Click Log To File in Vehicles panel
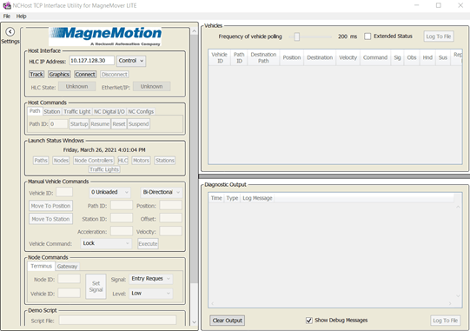470x331 pixels. (439, 36)
